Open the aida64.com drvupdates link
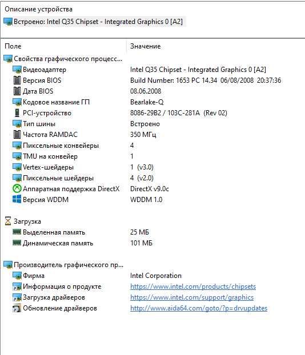The width and height of the screenshot is (305, 355). [x=199, y=308]
